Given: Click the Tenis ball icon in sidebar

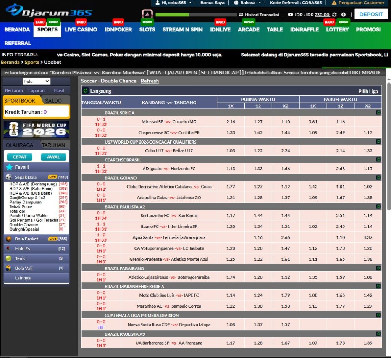Looking at the screenshot, I should [9, 258].
